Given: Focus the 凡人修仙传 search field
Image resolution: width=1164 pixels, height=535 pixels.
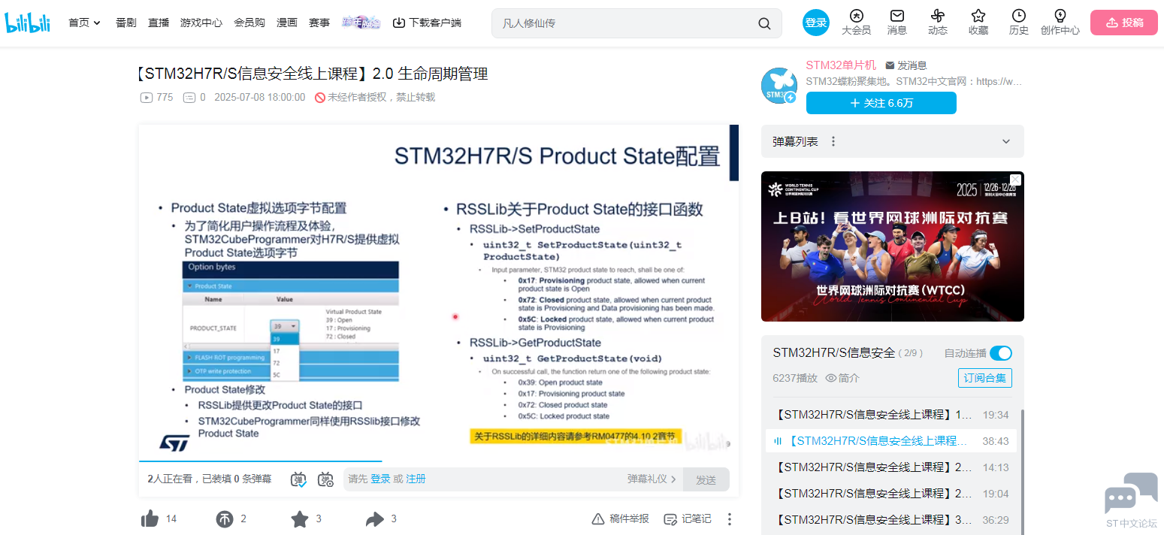Looking at the screenshot, I should [626, 23].
